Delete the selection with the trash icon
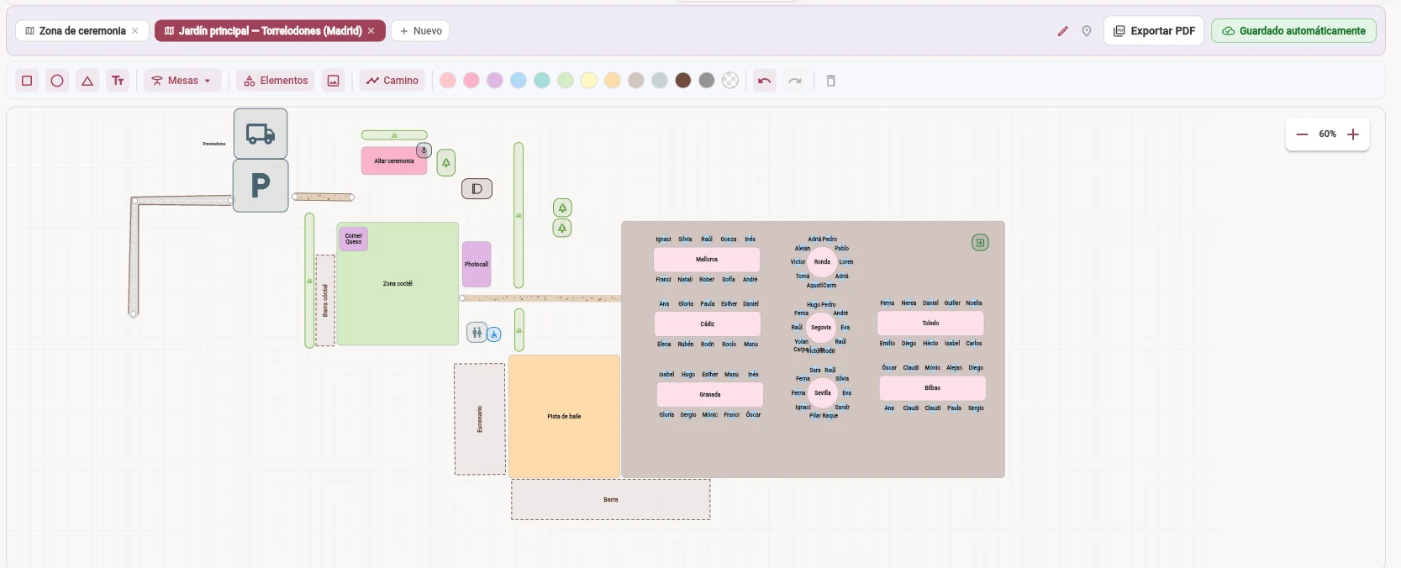1401x568 pixels. point(831,81)
